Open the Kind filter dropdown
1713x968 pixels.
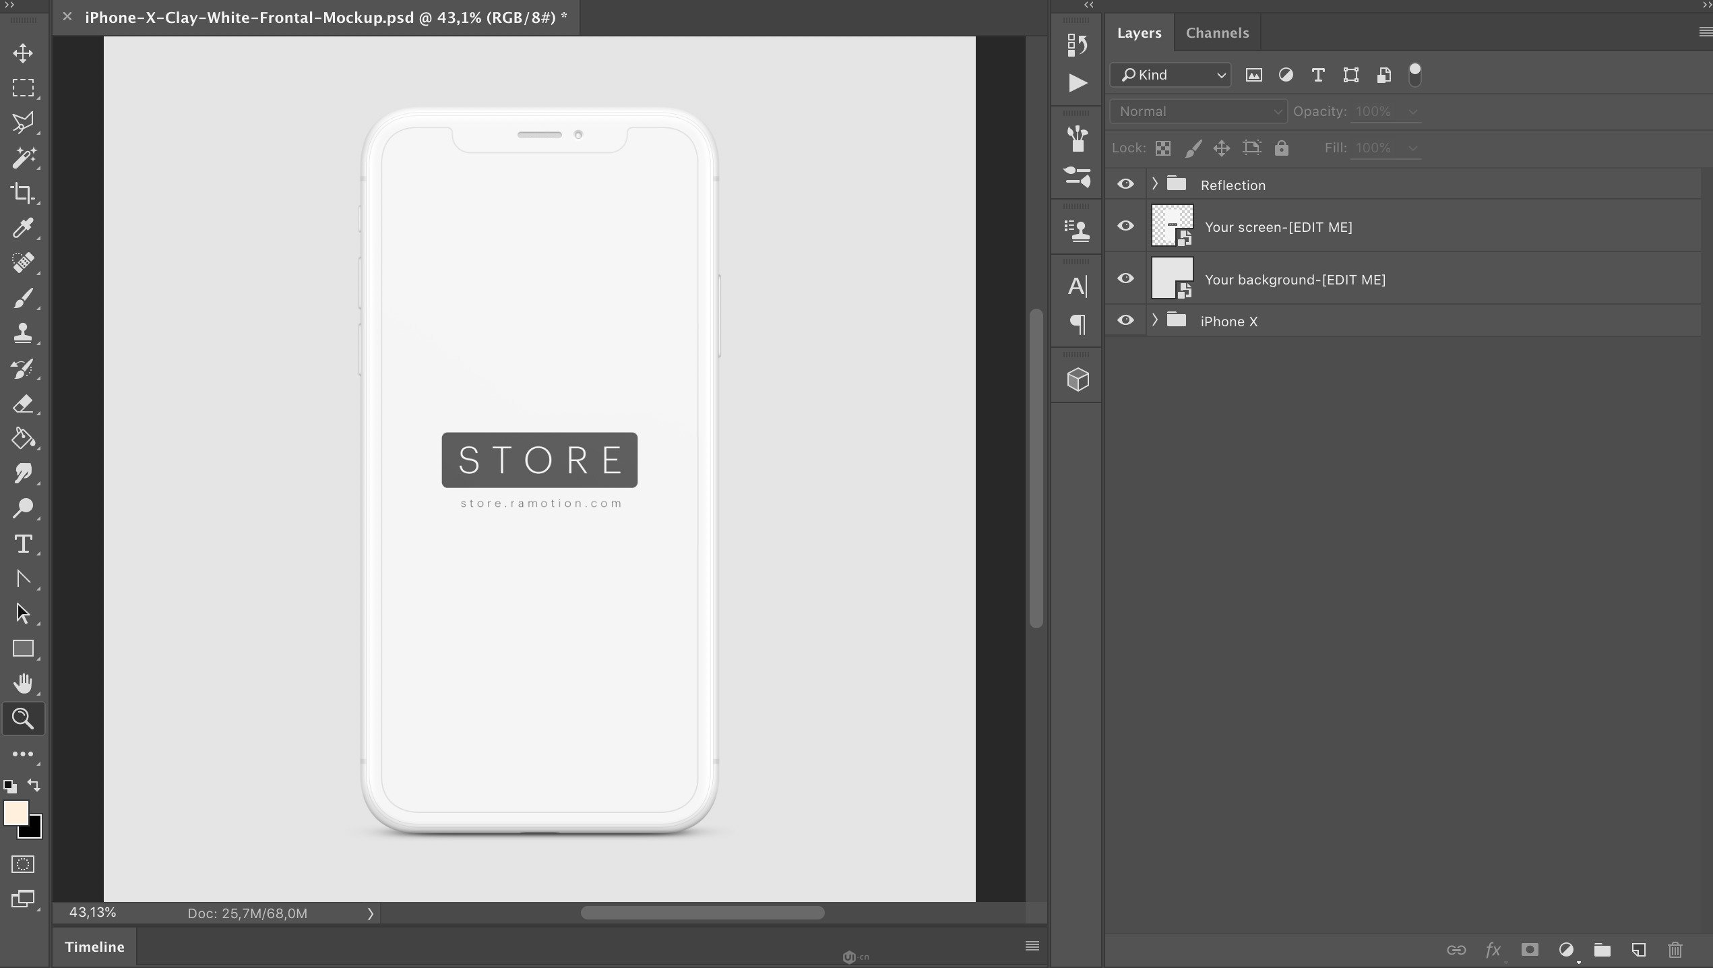coord(1171,75)
